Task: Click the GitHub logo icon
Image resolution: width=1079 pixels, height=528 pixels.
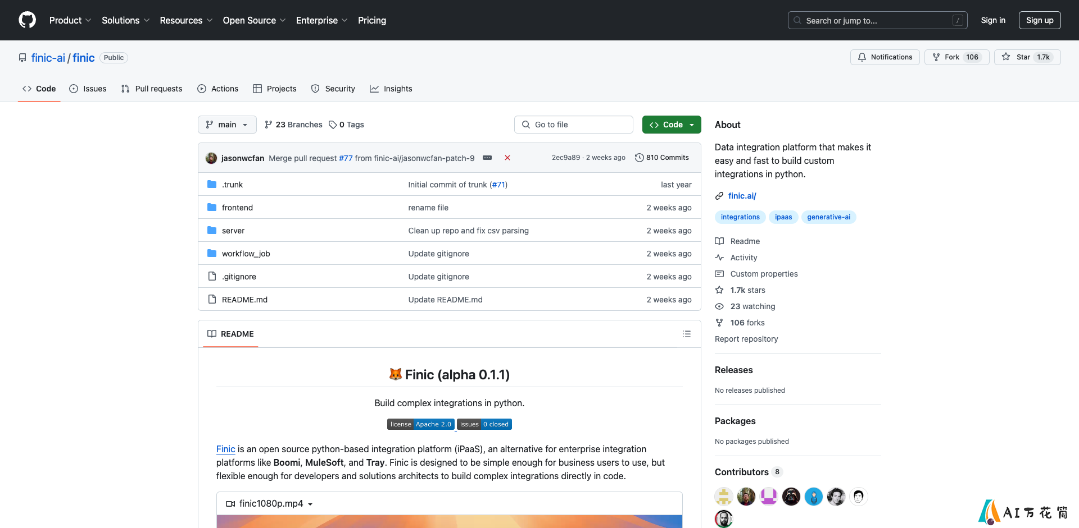Action: pos(27,20)
